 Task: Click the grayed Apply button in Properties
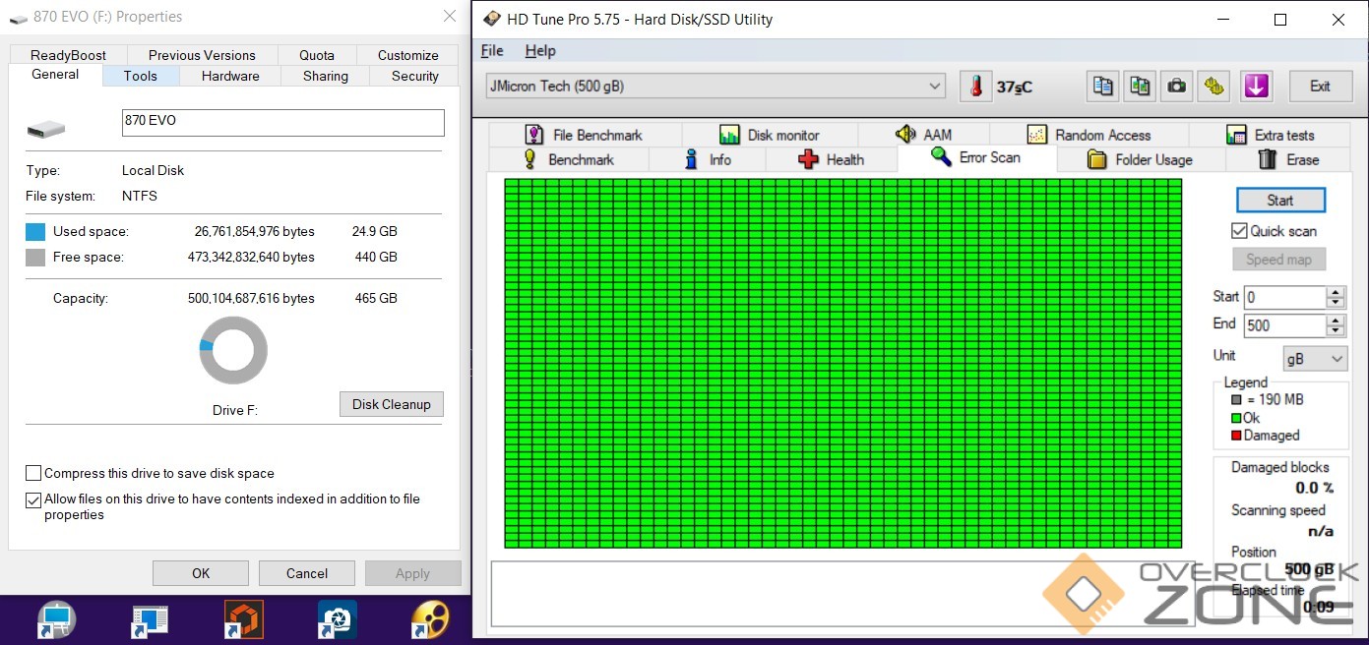pyautogui.click(x=412, y=573)
